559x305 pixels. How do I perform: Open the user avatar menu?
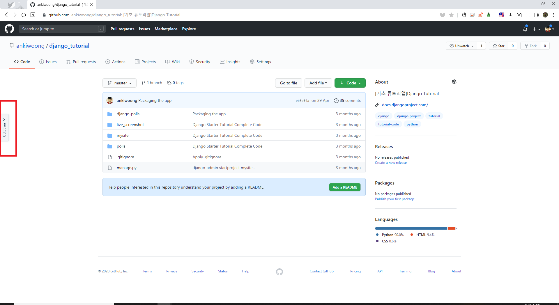click(x=549, y=29)
